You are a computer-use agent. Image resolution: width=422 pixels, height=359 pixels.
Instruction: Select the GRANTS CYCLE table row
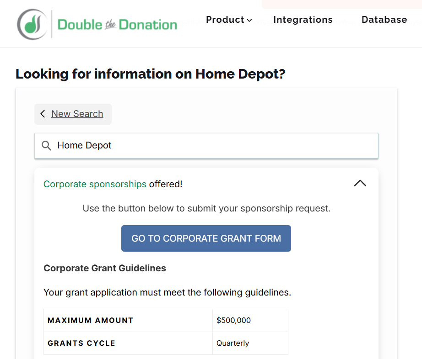pos(81,343)
